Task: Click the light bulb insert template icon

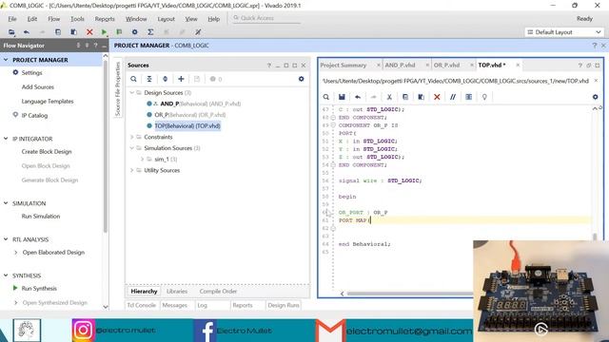Action: click(484, 97)
